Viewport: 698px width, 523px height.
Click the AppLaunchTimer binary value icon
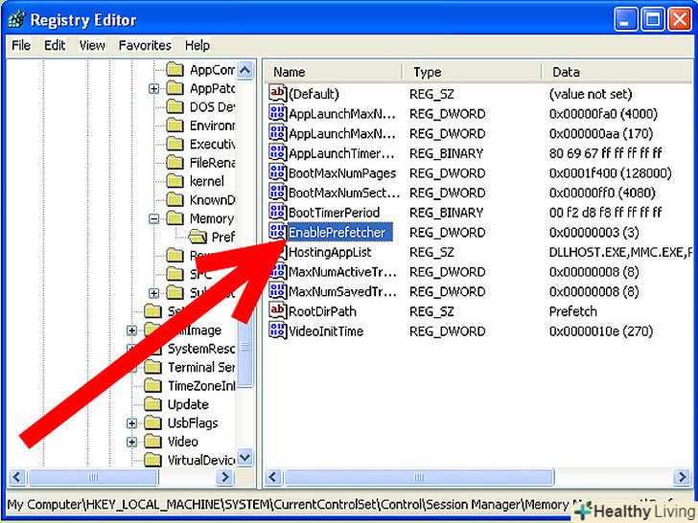tap(277, 152)
